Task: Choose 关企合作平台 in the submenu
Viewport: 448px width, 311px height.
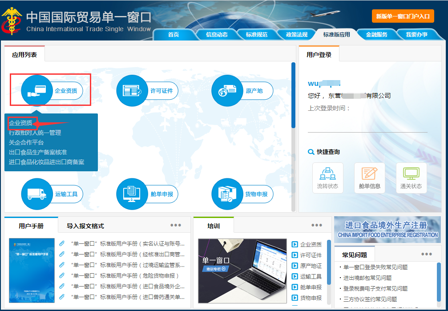Action: click(x=26, y=142)
